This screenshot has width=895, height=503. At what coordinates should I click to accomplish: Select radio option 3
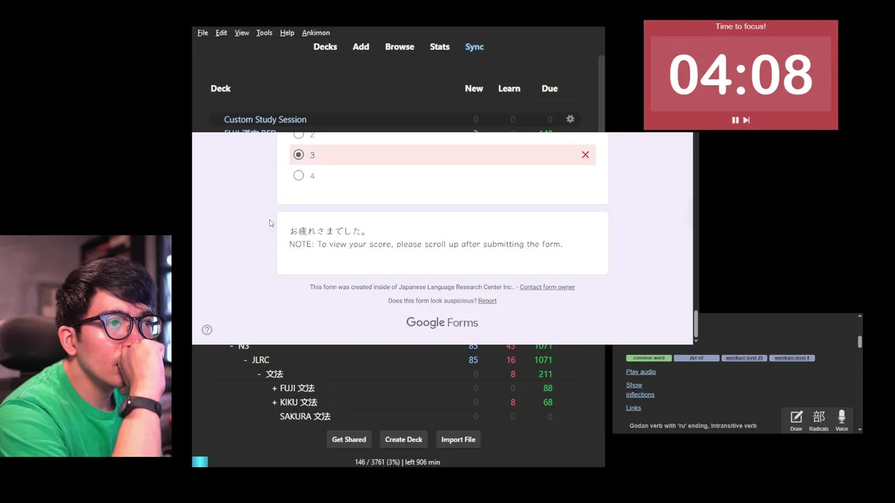(x=299, y=154)
